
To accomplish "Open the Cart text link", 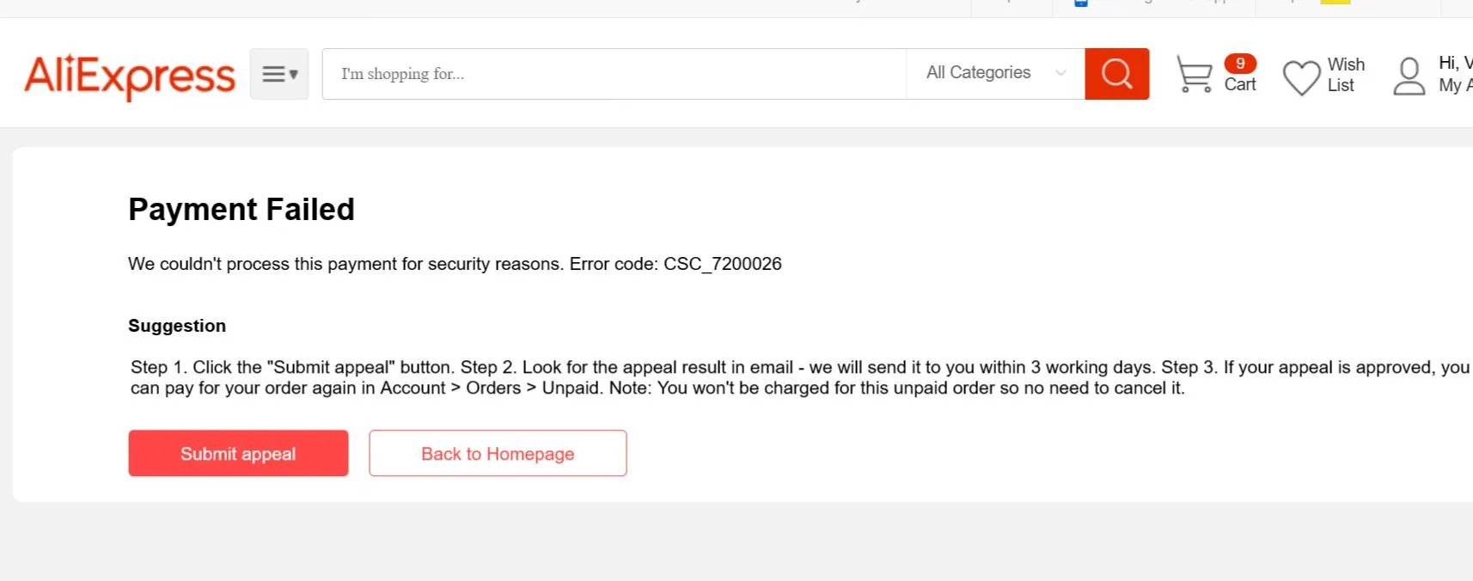I will (x=1239, y=84).
